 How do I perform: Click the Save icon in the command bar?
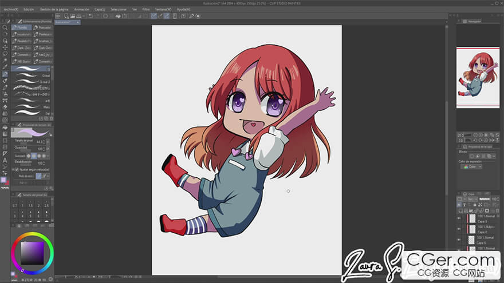tap(79, 16)
